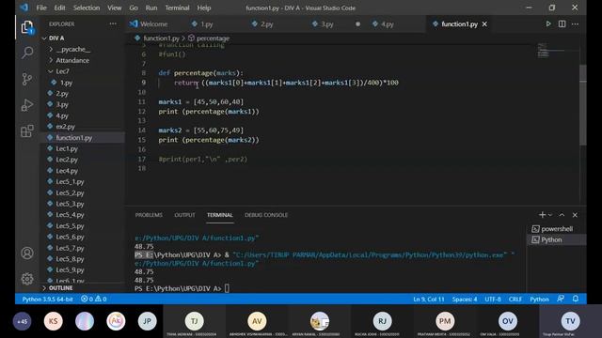This screenshot has width=602, height=338.
Task: Show the PROBLEMS panel tab
Action: pos(149,215)
